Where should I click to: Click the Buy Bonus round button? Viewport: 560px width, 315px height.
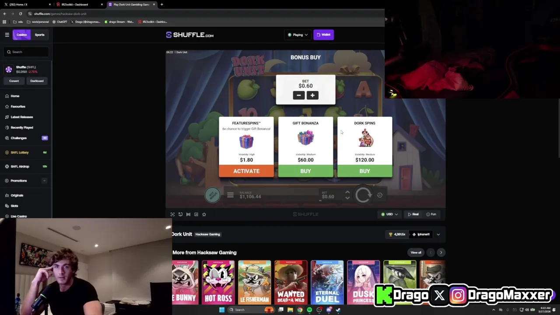(213, 195)
